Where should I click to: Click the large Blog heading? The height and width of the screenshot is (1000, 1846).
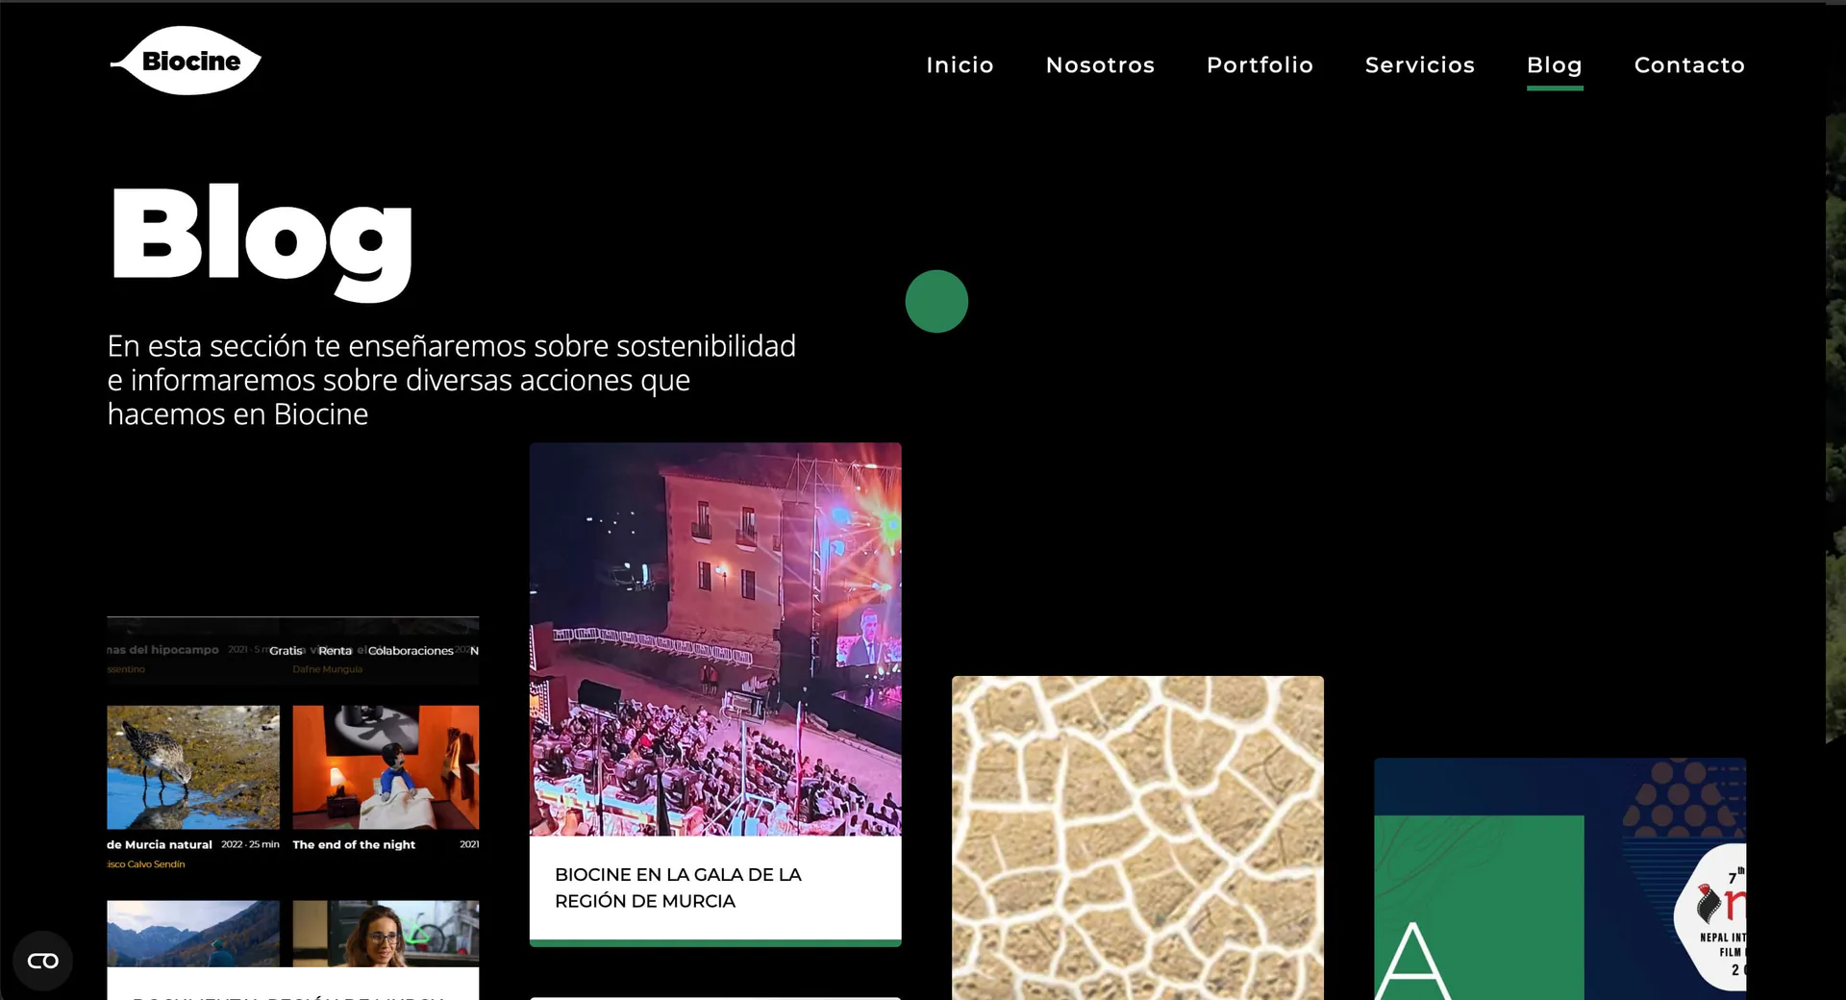coord(262,242)
